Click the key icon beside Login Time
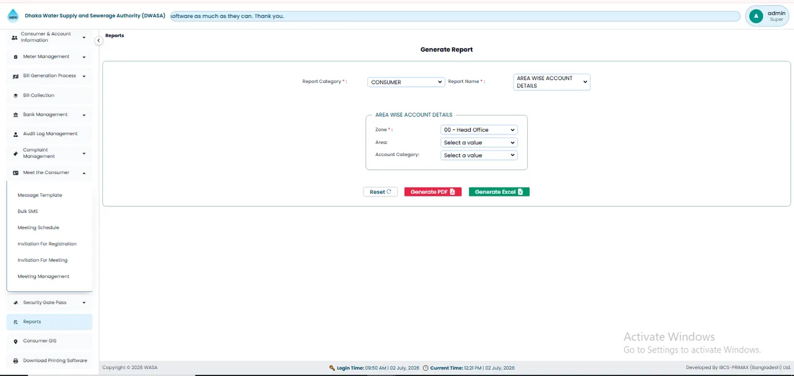The width and height of the screenshot is (794, 376). tap(332, 368)
